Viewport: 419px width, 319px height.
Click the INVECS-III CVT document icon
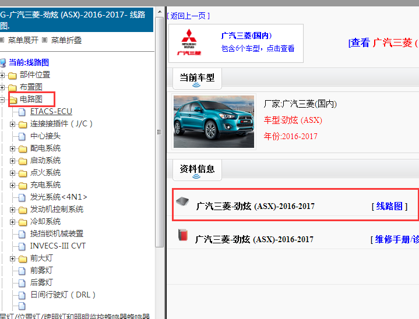[x=22, y=247]
